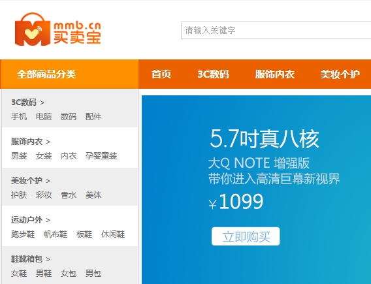Click the 大Q NOTE promotional banner
The height and width of the screenshot is (284, 371).
(256, 189)
